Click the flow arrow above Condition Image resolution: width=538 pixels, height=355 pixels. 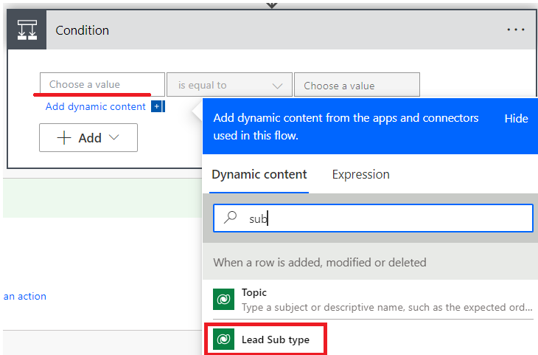coord(272,5)
